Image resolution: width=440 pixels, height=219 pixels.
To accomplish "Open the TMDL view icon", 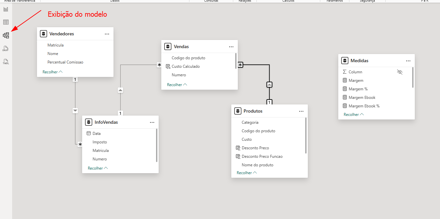I will coord(6,61).
